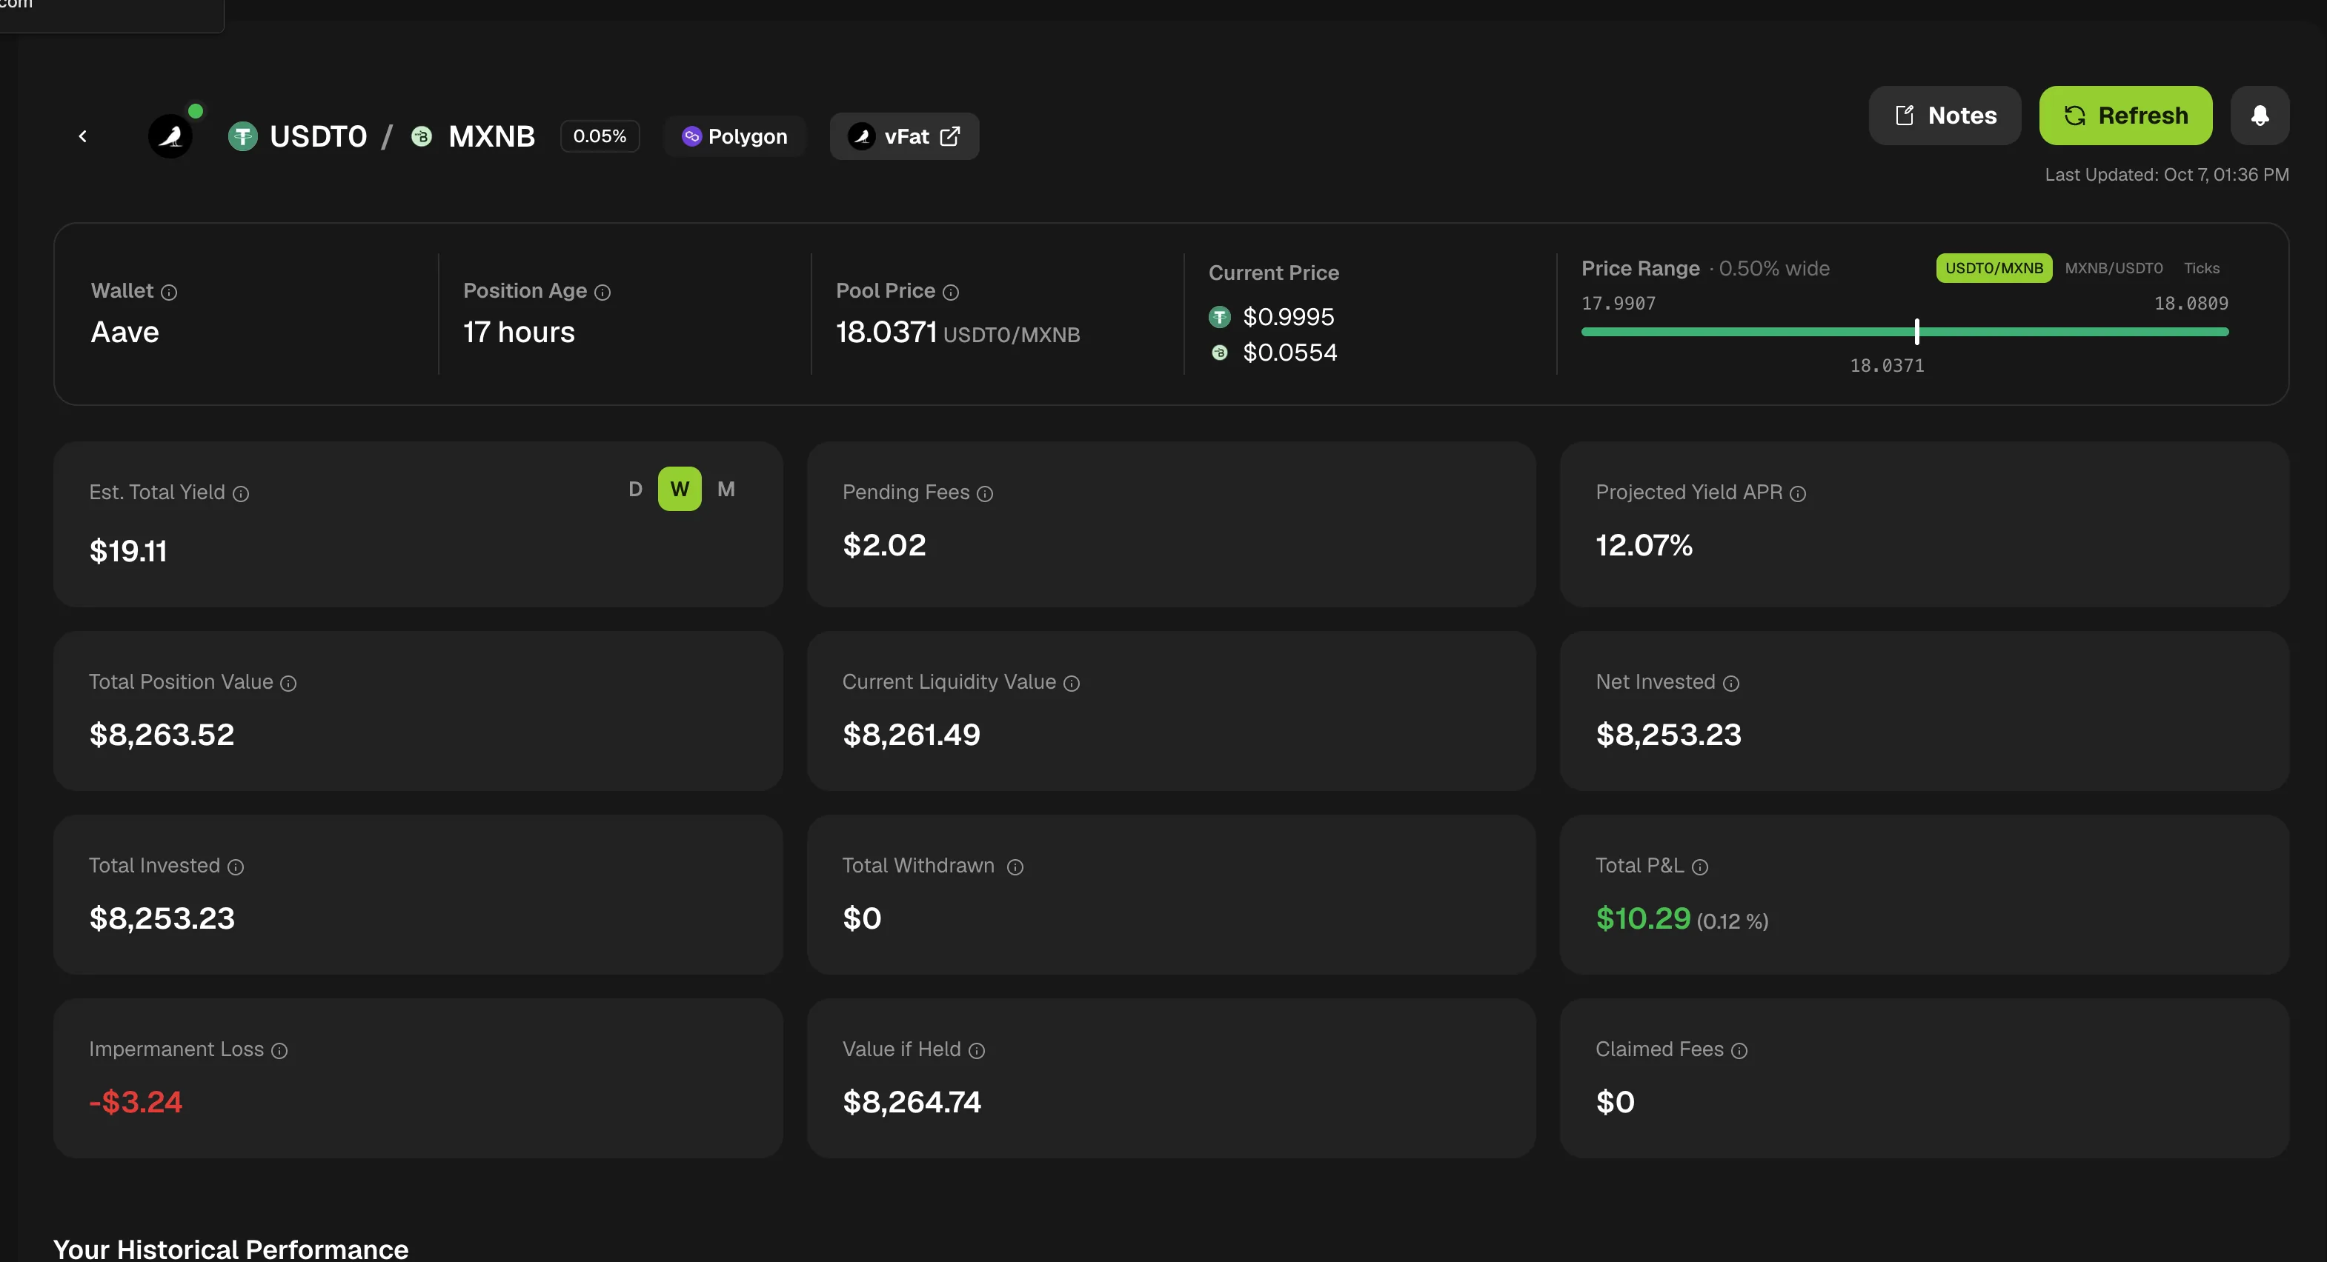The width and height of the screenshot is (2327, 1262).
Task: Switch price range display to Ticks
Action: coord(2202,268)
